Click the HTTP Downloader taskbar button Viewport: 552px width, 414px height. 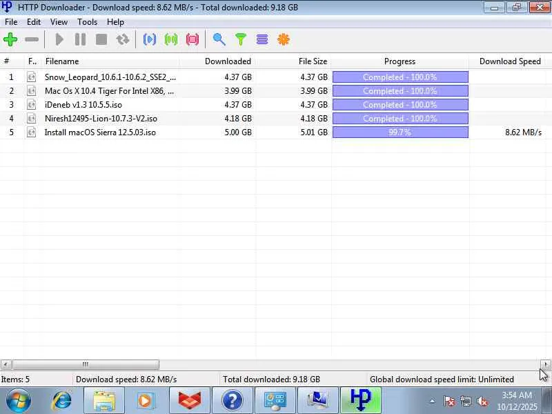click(361, 401)
